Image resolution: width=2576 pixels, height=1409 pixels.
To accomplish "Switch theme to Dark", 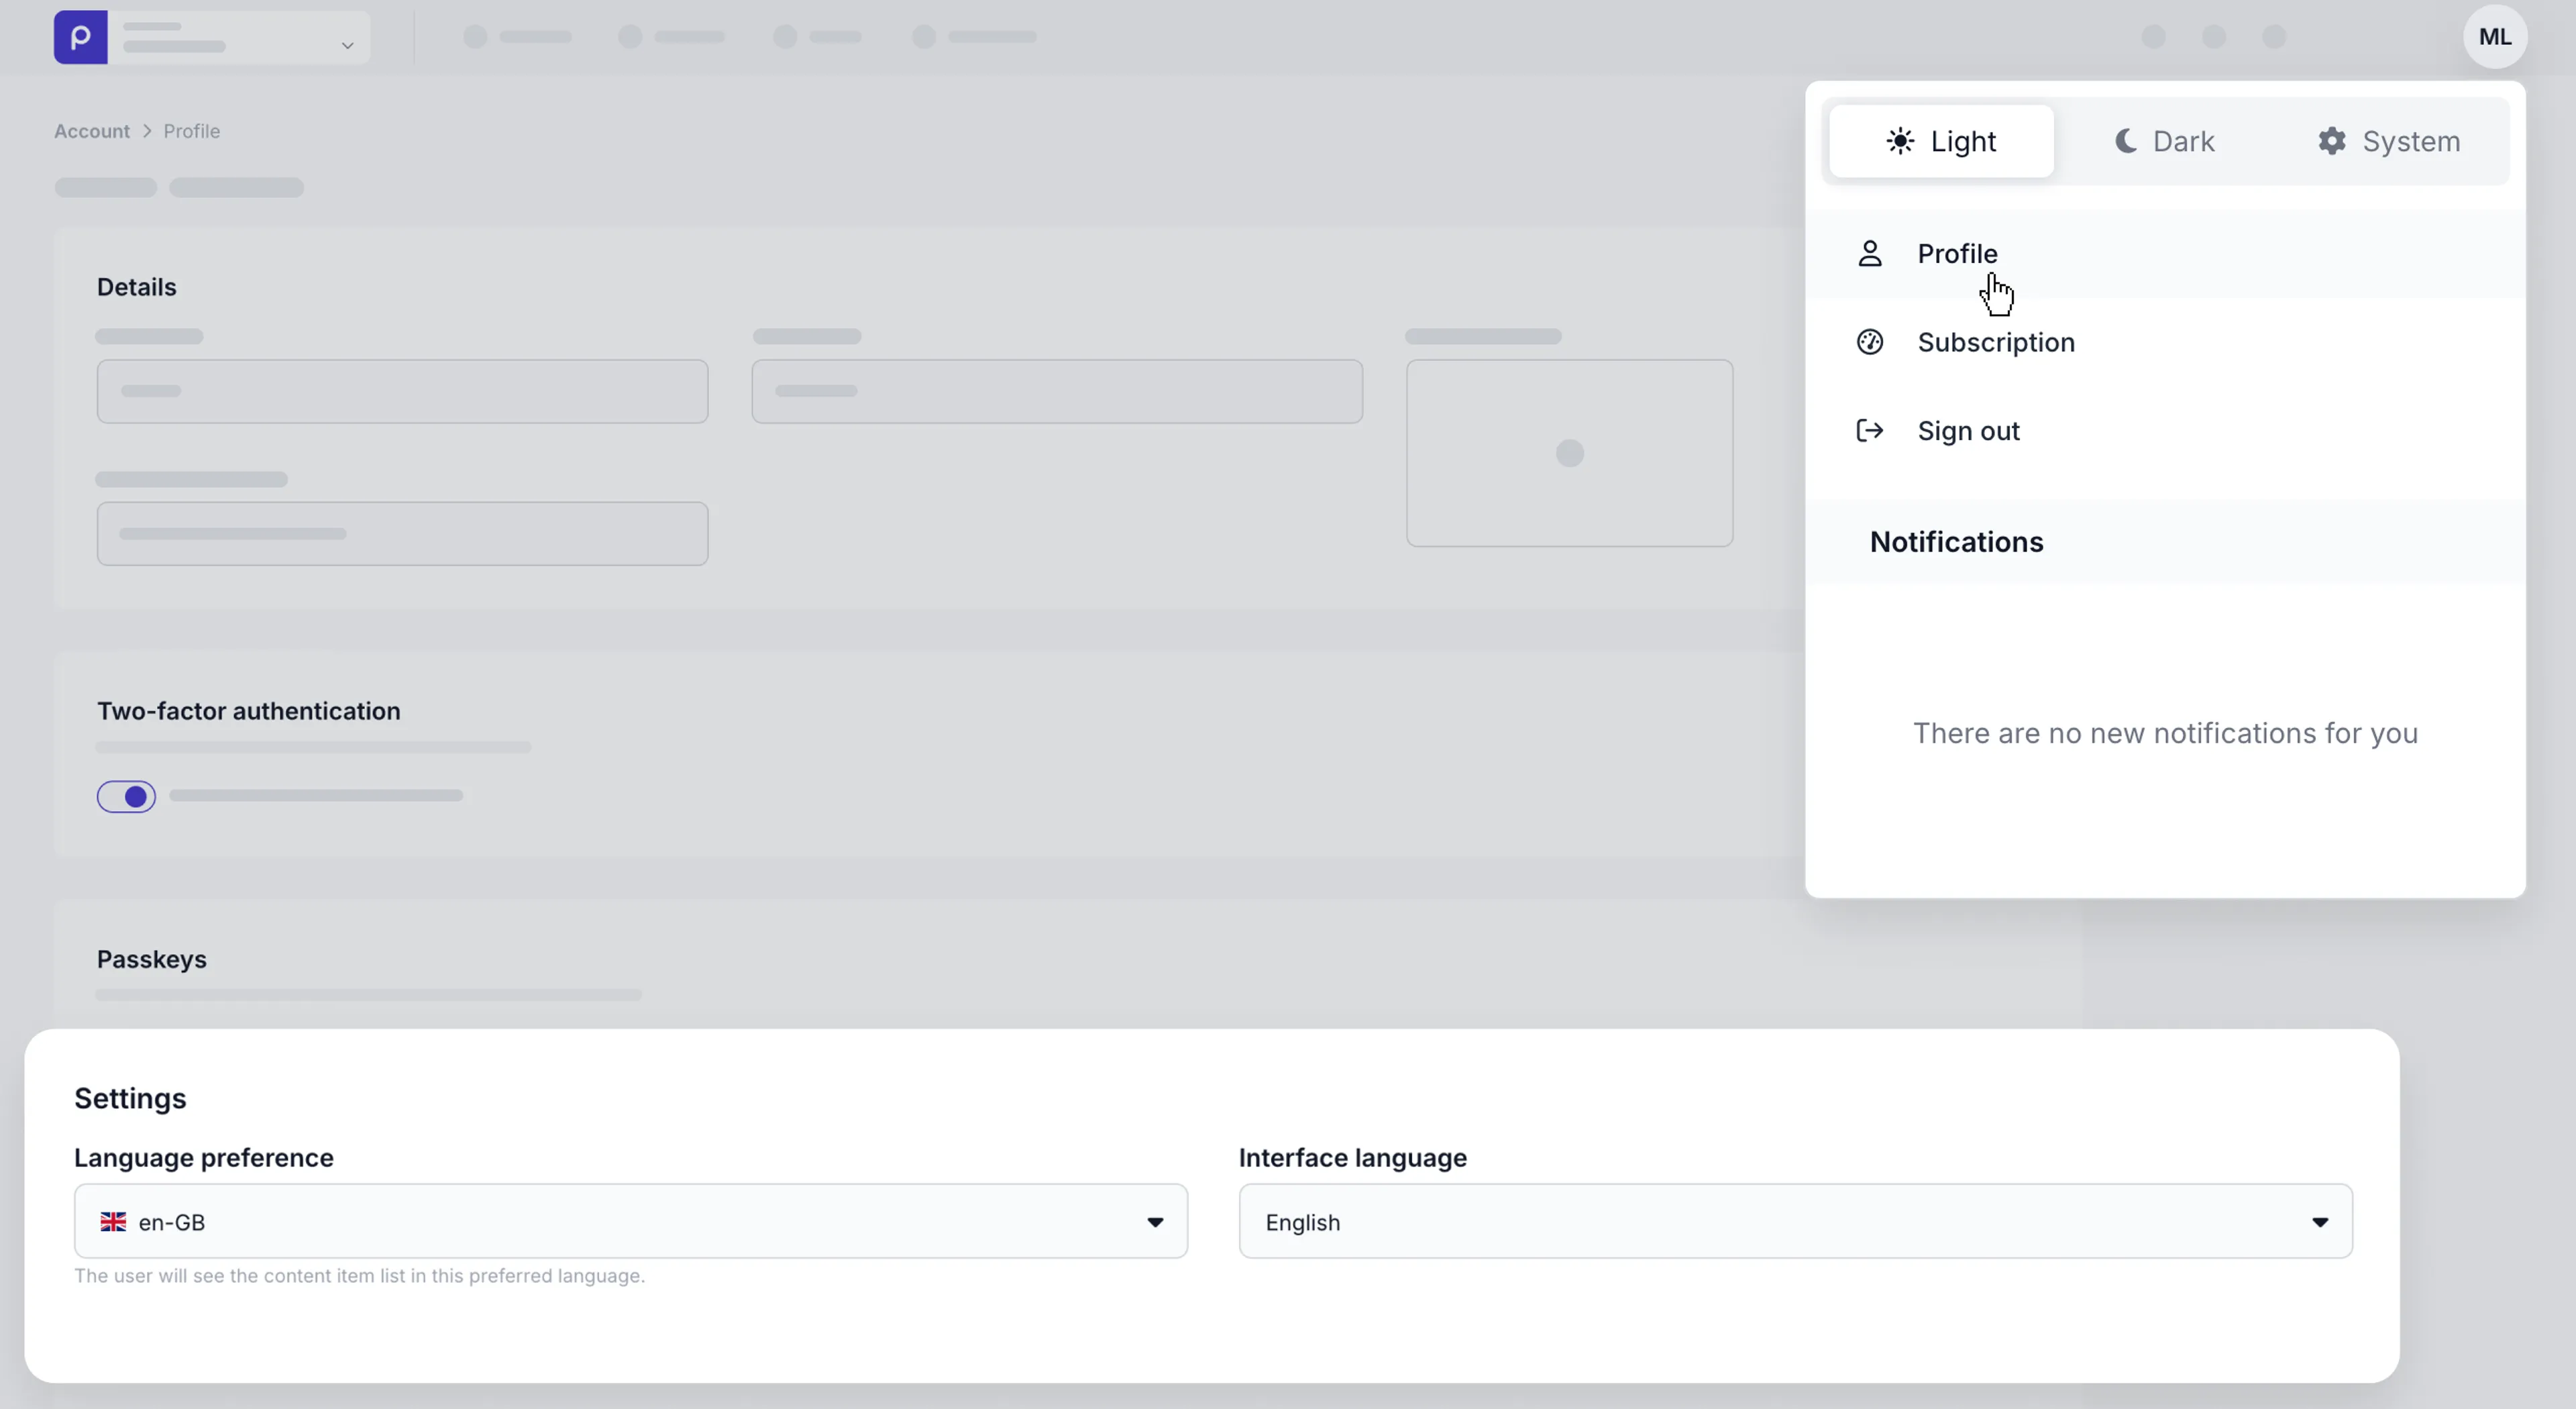I will [2162, 141].
